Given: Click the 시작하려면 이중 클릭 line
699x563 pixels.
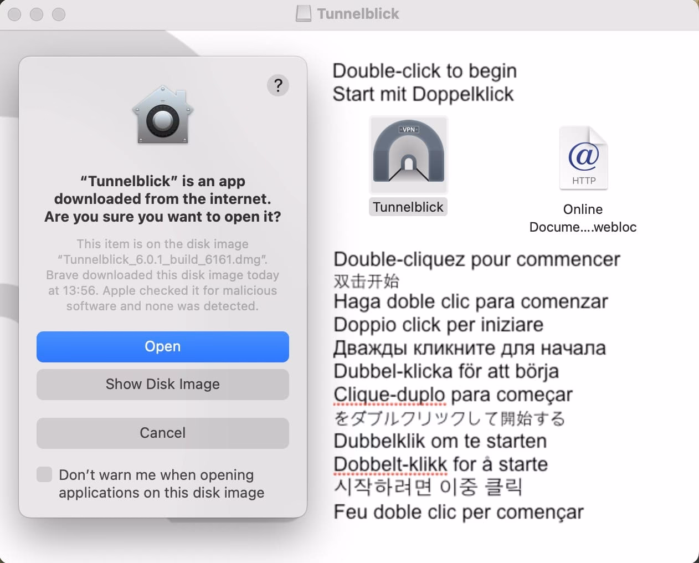Looking at the screenshot, I should 428,488.
